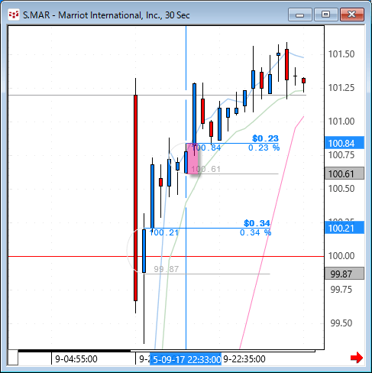Click the gray 100.61 label inside chart

205,169
